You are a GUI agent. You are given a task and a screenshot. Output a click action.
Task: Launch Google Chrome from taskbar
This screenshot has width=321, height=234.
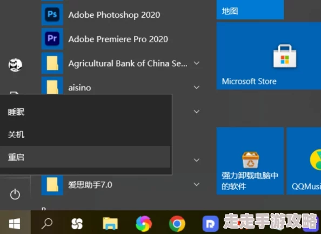(177, 224)
